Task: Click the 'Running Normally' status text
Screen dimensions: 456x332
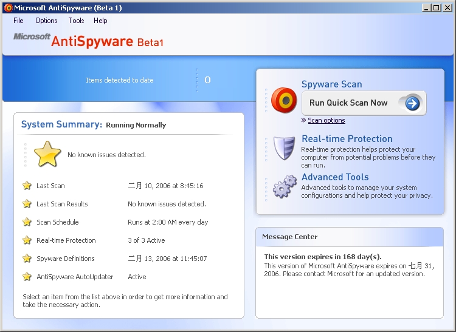Action: [x=136, y=125]
